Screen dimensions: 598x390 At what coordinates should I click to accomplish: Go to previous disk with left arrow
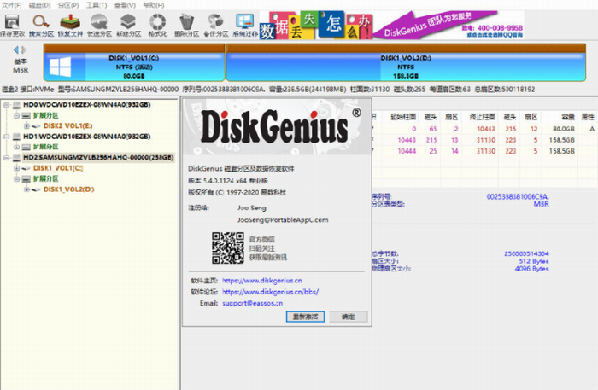15,49
